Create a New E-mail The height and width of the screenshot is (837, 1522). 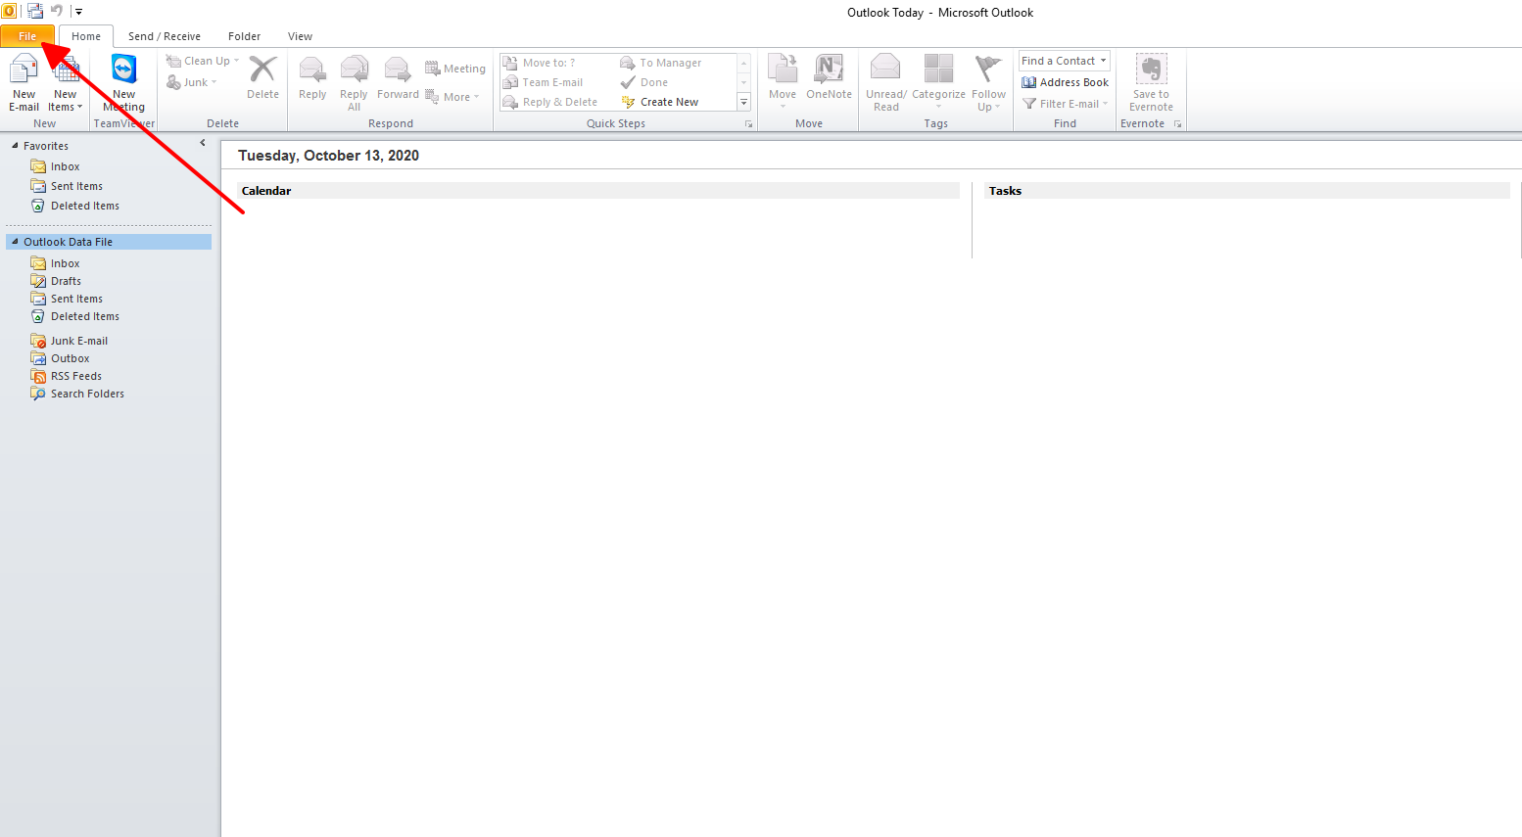tap(24, 84)
